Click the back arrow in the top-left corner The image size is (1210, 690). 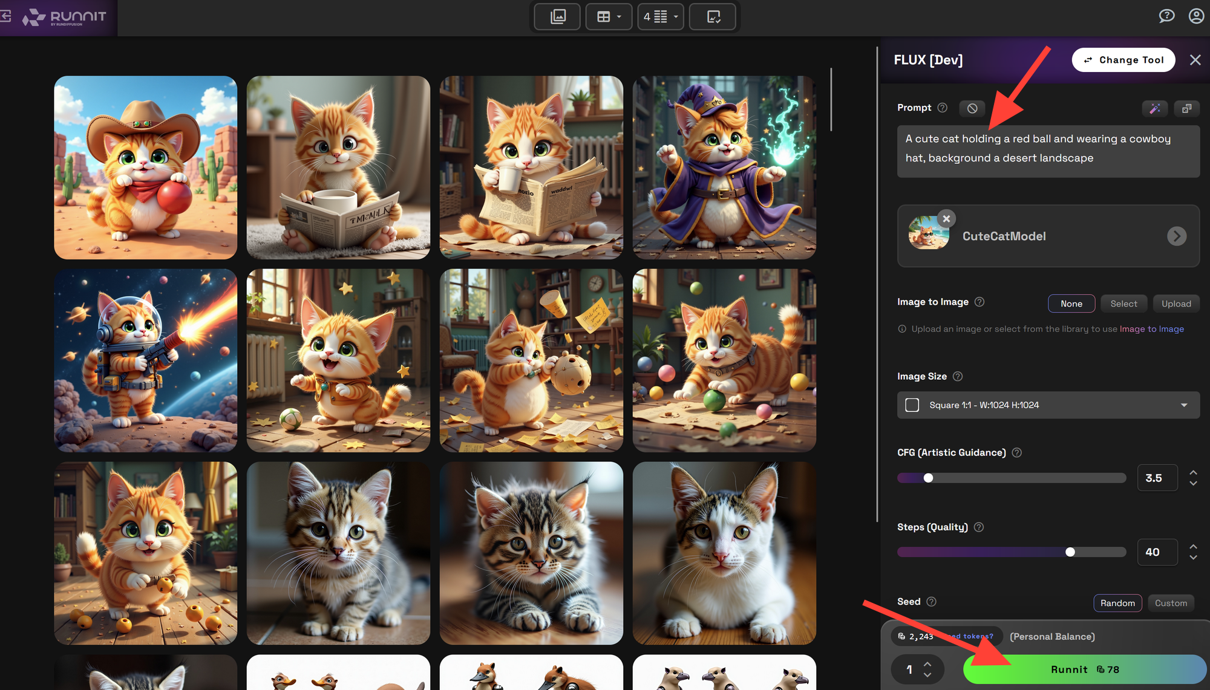click(6, 16)
